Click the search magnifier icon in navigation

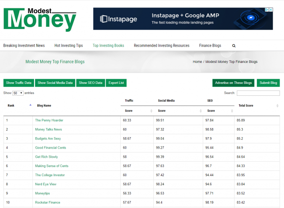pyautogui.click(x=234, y=45)
